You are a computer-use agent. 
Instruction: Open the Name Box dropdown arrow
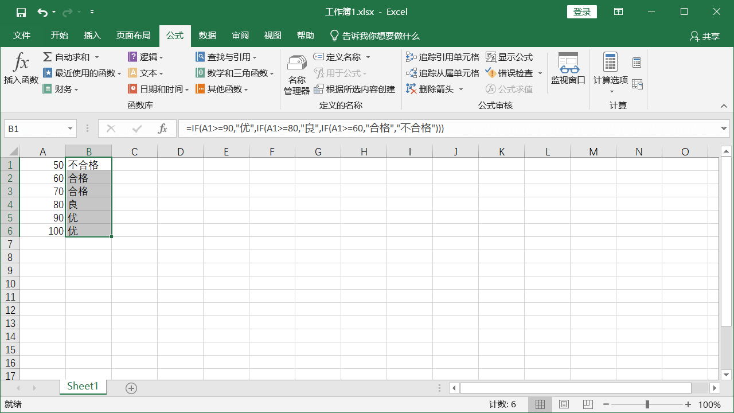71,129
